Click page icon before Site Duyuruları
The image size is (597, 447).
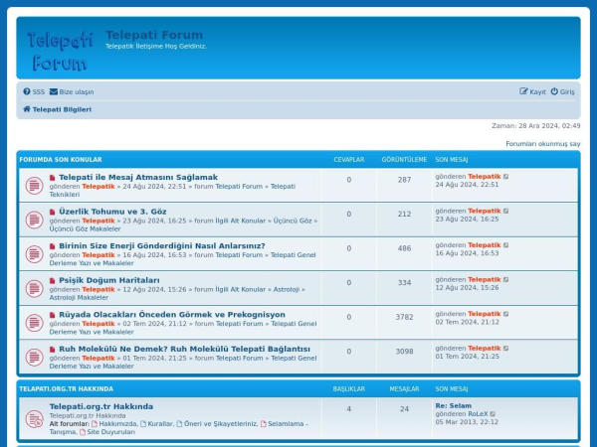coord(83,432)
